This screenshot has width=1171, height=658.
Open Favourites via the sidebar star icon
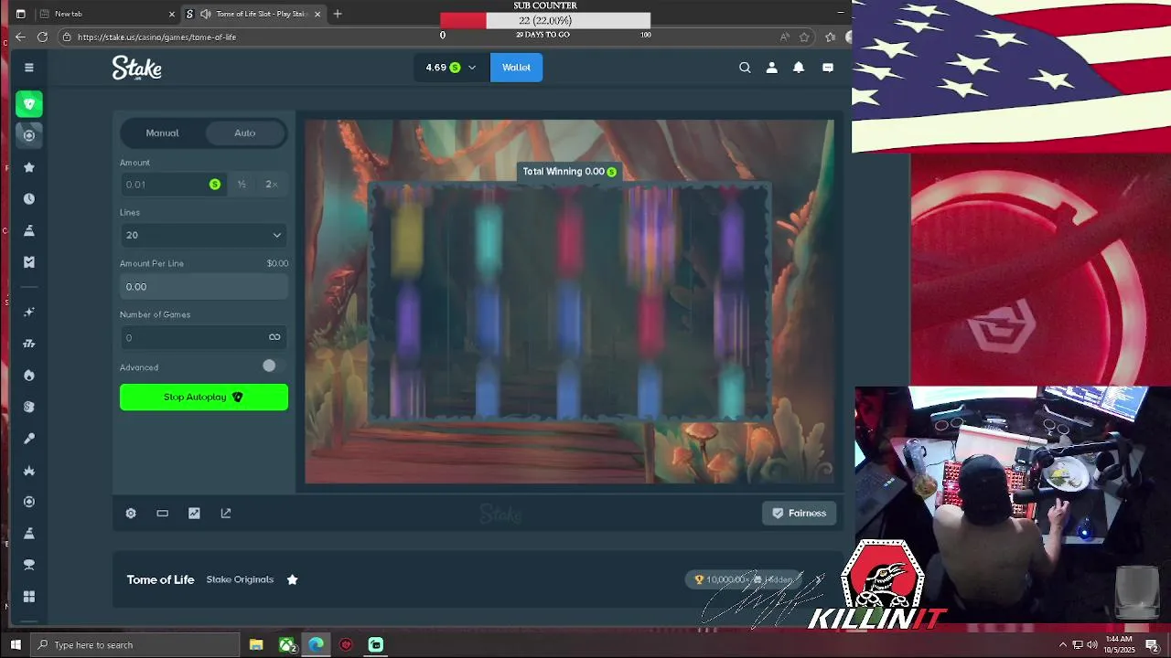pyautogui.click(x=29, y=167)
